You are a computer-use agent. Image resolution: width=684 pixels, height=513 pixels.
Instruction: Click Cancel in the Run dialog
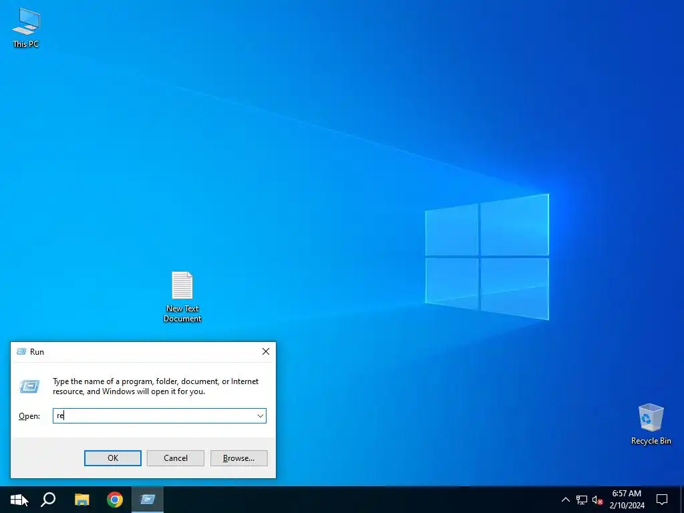tap(176, 458)
